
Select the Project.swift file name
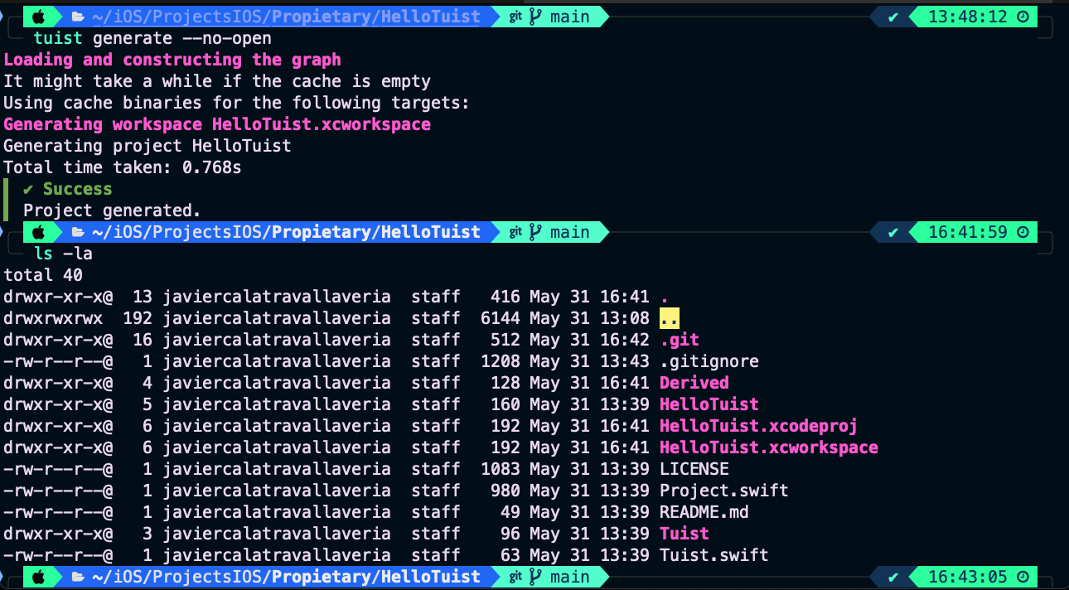(x=723, y=491)
